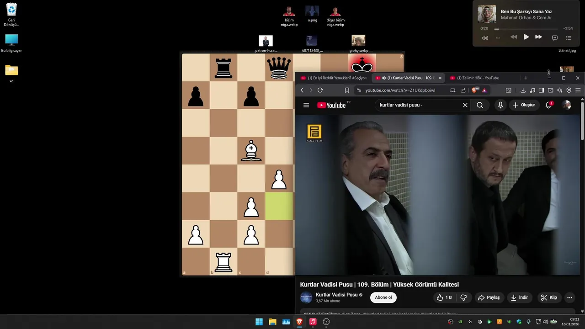Switch to the En İyi Reddit Yemekleri tab
This screenshot has width=585, height=329.
coord(334,78)
